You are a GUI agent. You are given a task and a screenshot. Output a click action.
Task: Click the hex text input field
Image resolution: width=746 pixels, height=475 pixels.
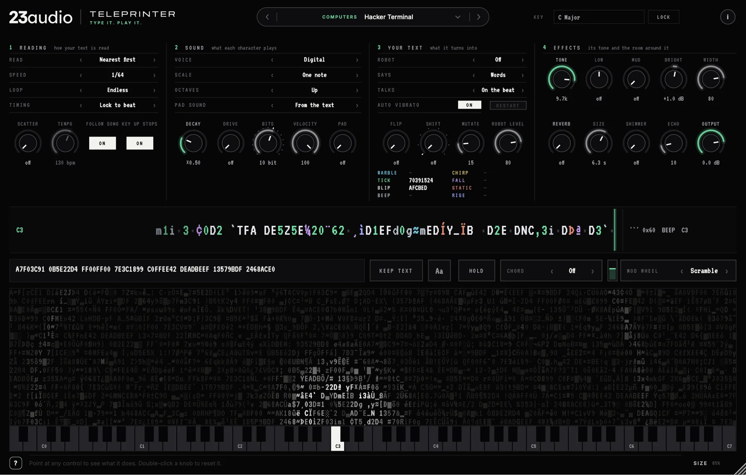[187, 271]
